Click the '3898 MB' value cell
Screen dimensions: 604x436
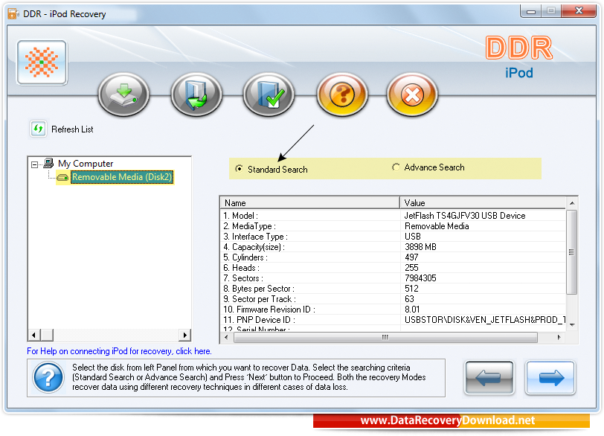tap(420, 247)
